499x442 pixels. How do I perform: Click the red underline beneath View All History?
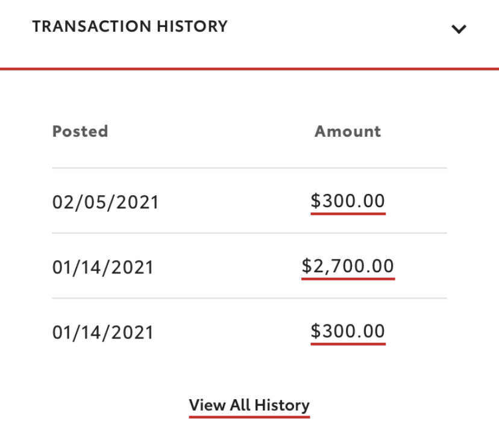tap(249, 417)
